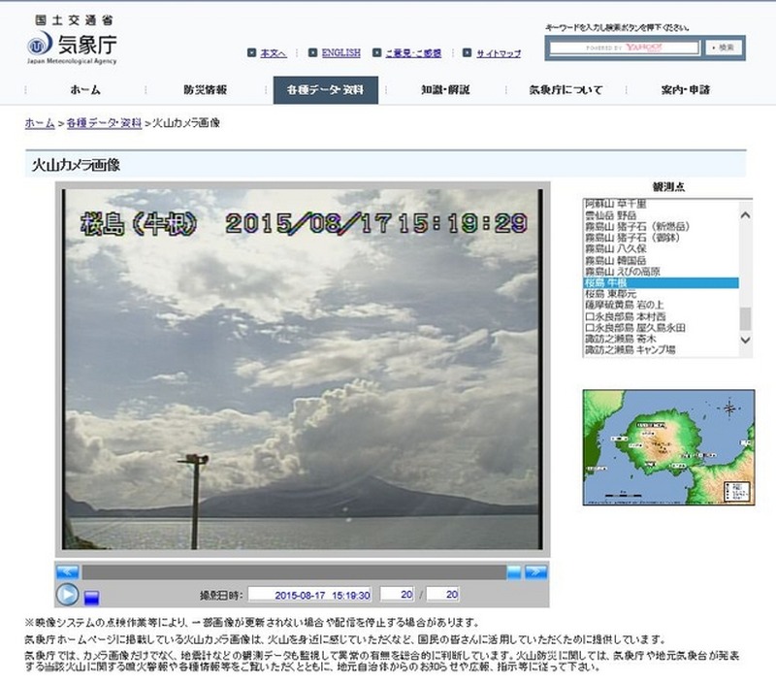
Task: Click the ホーム breadcrumb link
Action: (x=40, y=123)
